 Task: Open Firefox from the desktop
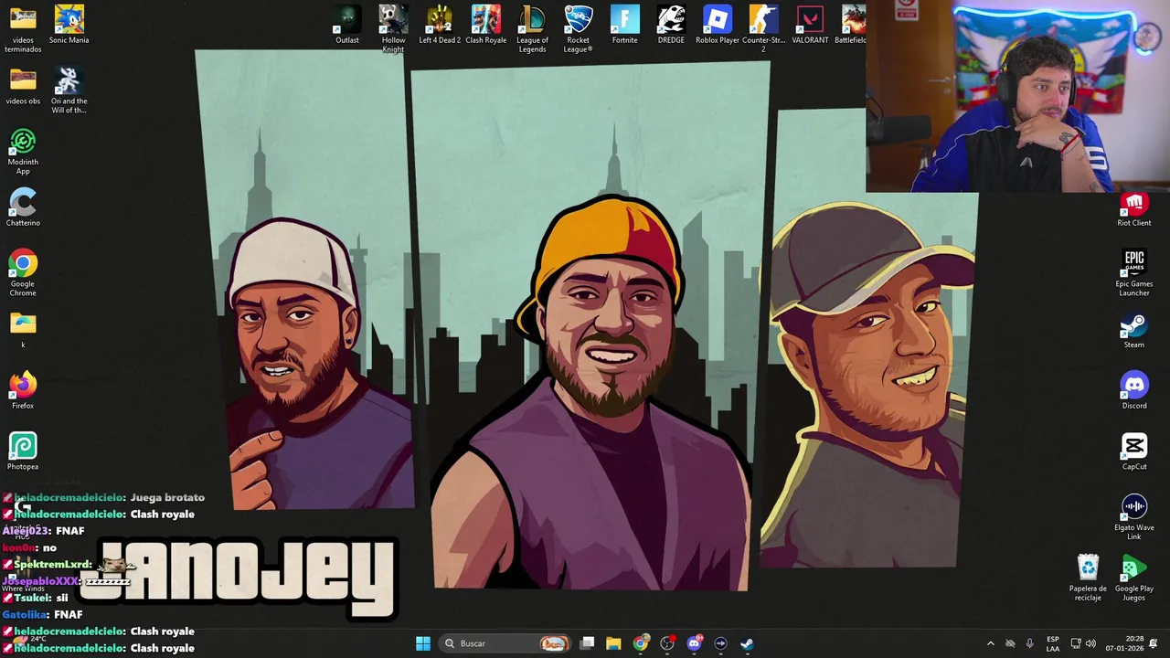coord(23,390)
